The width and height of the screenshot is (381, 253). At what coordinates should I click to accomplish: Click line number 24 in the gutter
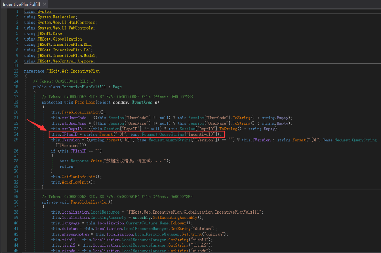pos(16,135)
